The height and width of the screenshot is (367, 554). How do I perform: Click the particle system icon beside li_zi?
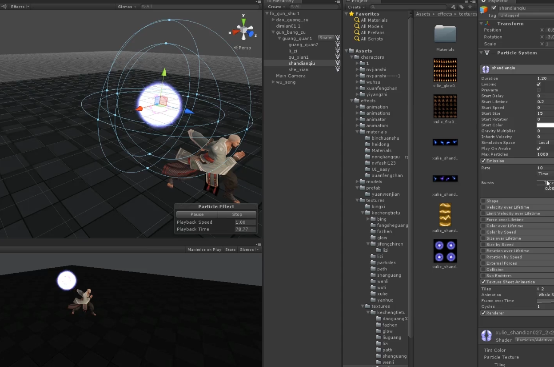[x=338, y=51]
